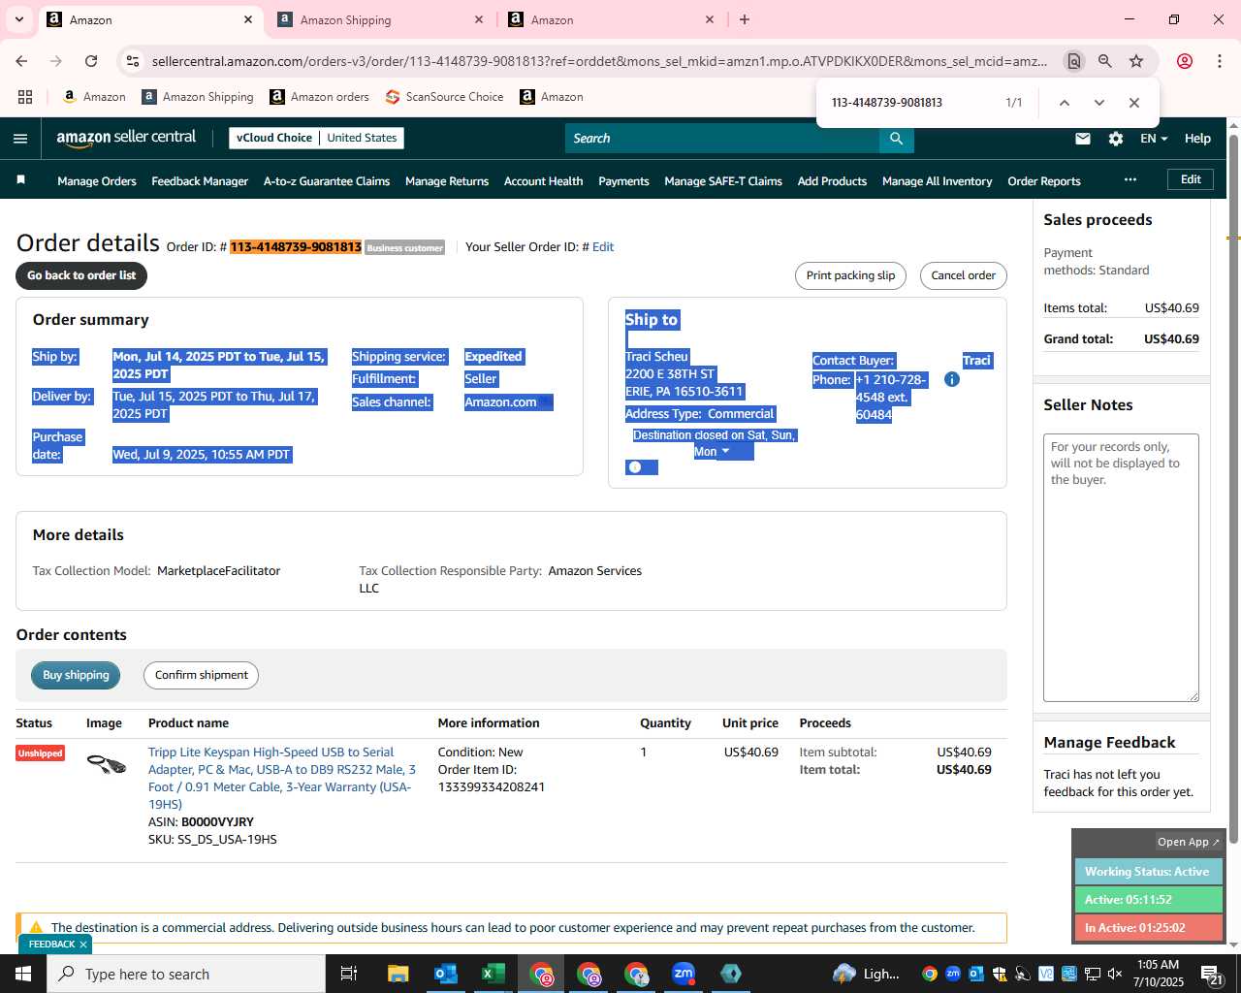Open the Amazon orders bookmark
Viewport: 1241px width, 993px height.
click(x=319, y=97)
